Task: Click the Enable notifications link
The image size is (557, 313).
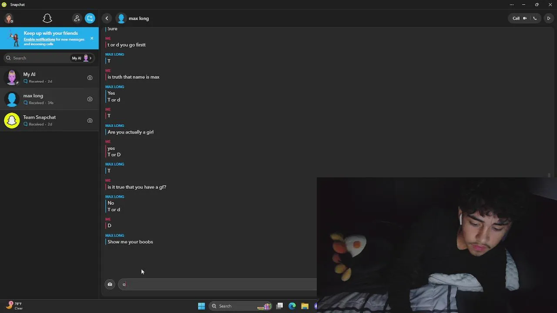Action: 39,40
